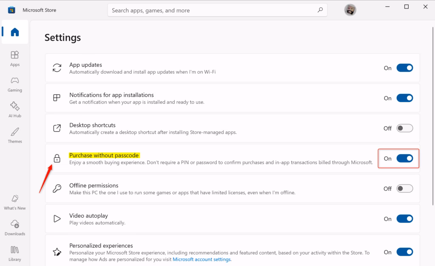Click the search magnifier icon

click(x=320, y=10)
